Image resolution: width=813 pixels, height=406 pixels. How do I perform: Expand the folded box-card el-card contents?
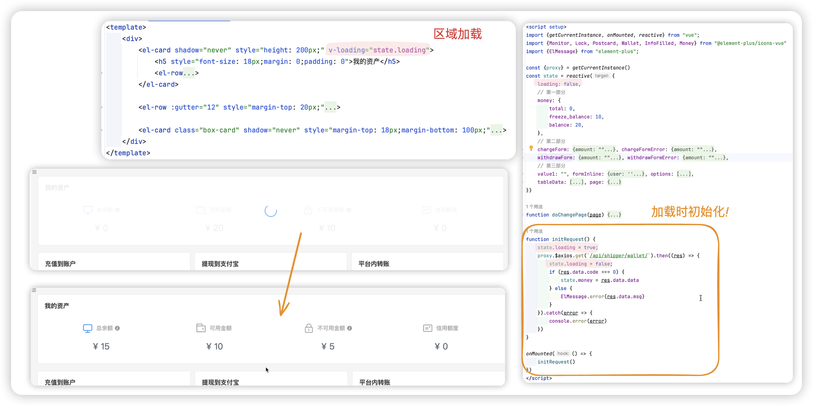click(x=497, y=130)
